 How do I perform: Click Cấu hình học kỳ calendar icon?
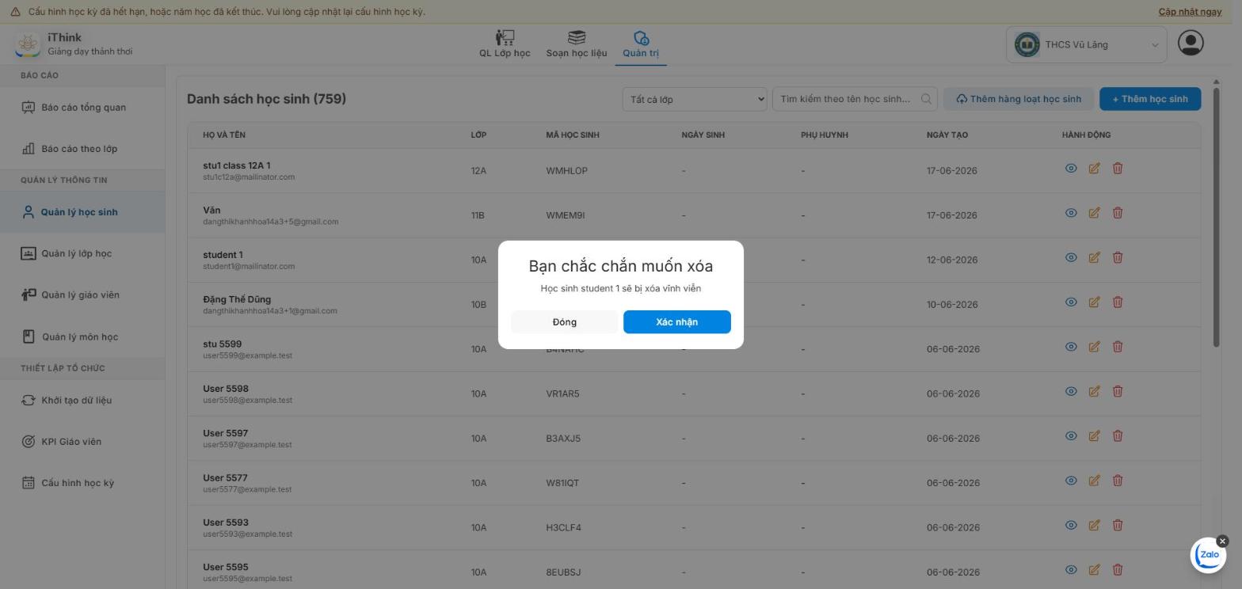point(29,483)
